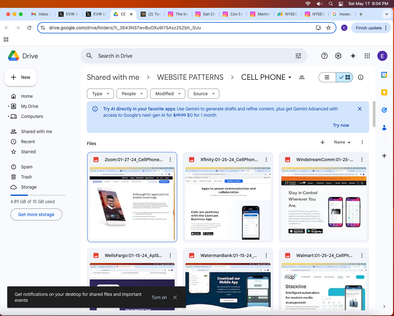
Task: Open the Name sort dropdown
Action: [342, 142]
